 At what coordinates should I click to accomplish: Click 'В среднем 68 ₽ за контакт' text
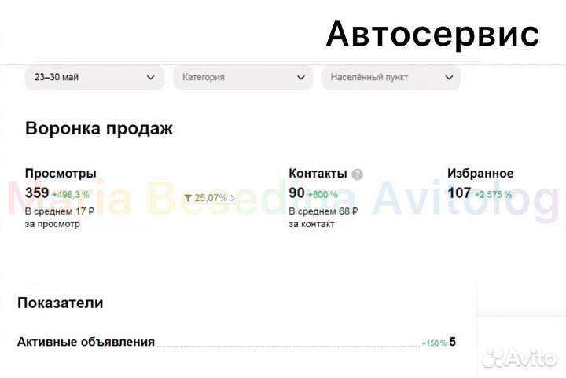pyautogui.click(x=323, y=218)
